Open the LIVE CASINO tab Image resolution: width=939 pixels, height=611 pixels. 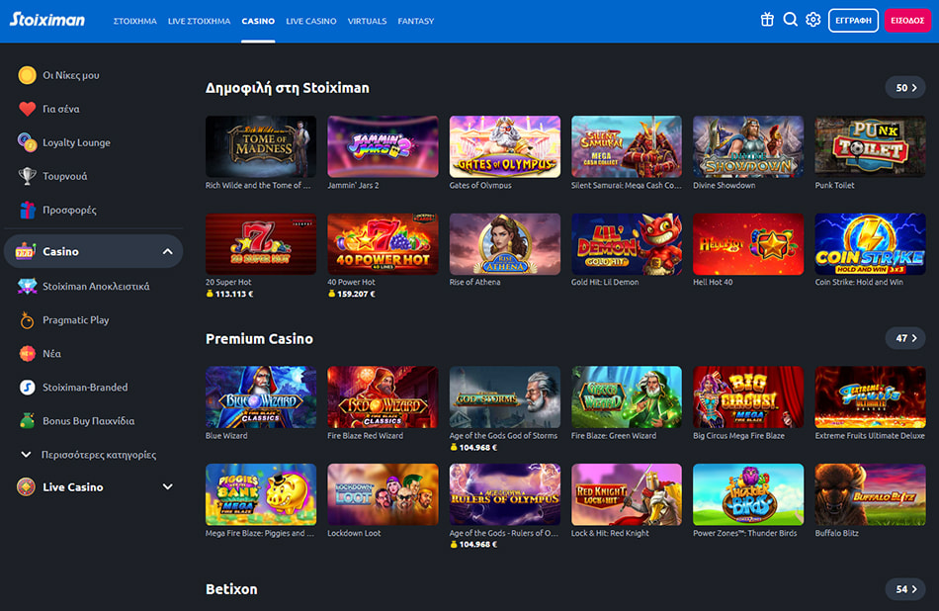click(x=311, y=21)
